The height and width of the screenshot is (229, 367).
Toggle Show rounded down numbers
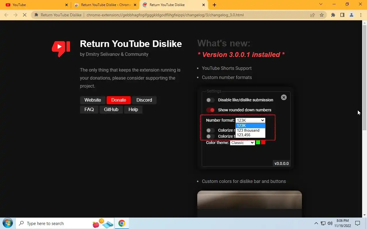(210, 110)
